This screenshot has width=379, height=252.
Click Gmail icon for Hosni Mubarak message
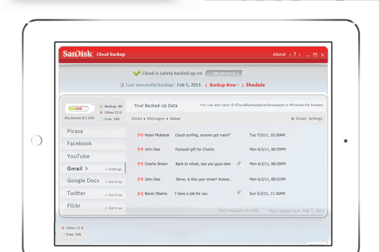(x=140, y=135)
